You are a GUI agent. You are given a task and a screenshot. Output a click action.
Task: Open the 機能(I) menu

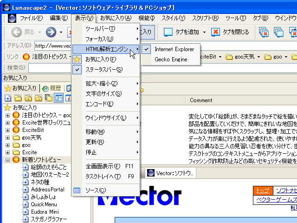coord(147,18)
